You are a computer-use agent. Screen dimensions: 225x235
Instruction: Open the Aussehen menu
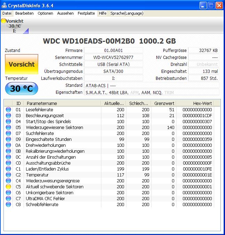coord(65,13)
